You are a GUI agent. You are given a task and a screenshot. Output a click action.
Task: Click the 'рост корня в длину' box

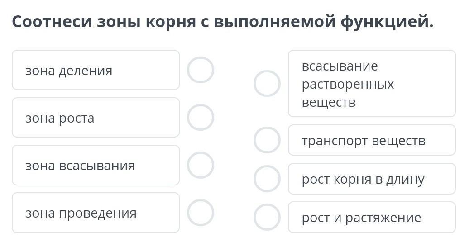click(x=372, y=179)
